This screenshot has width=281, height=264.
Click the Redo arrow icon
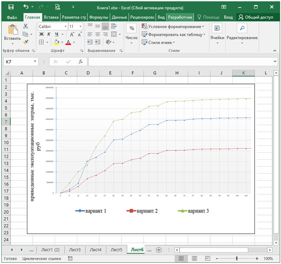click(x=41, y=7)
